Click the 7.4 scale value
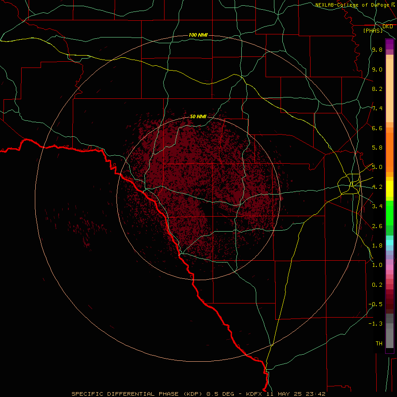The height and width of the screenshot is (397, 397). tap(377, 109)
